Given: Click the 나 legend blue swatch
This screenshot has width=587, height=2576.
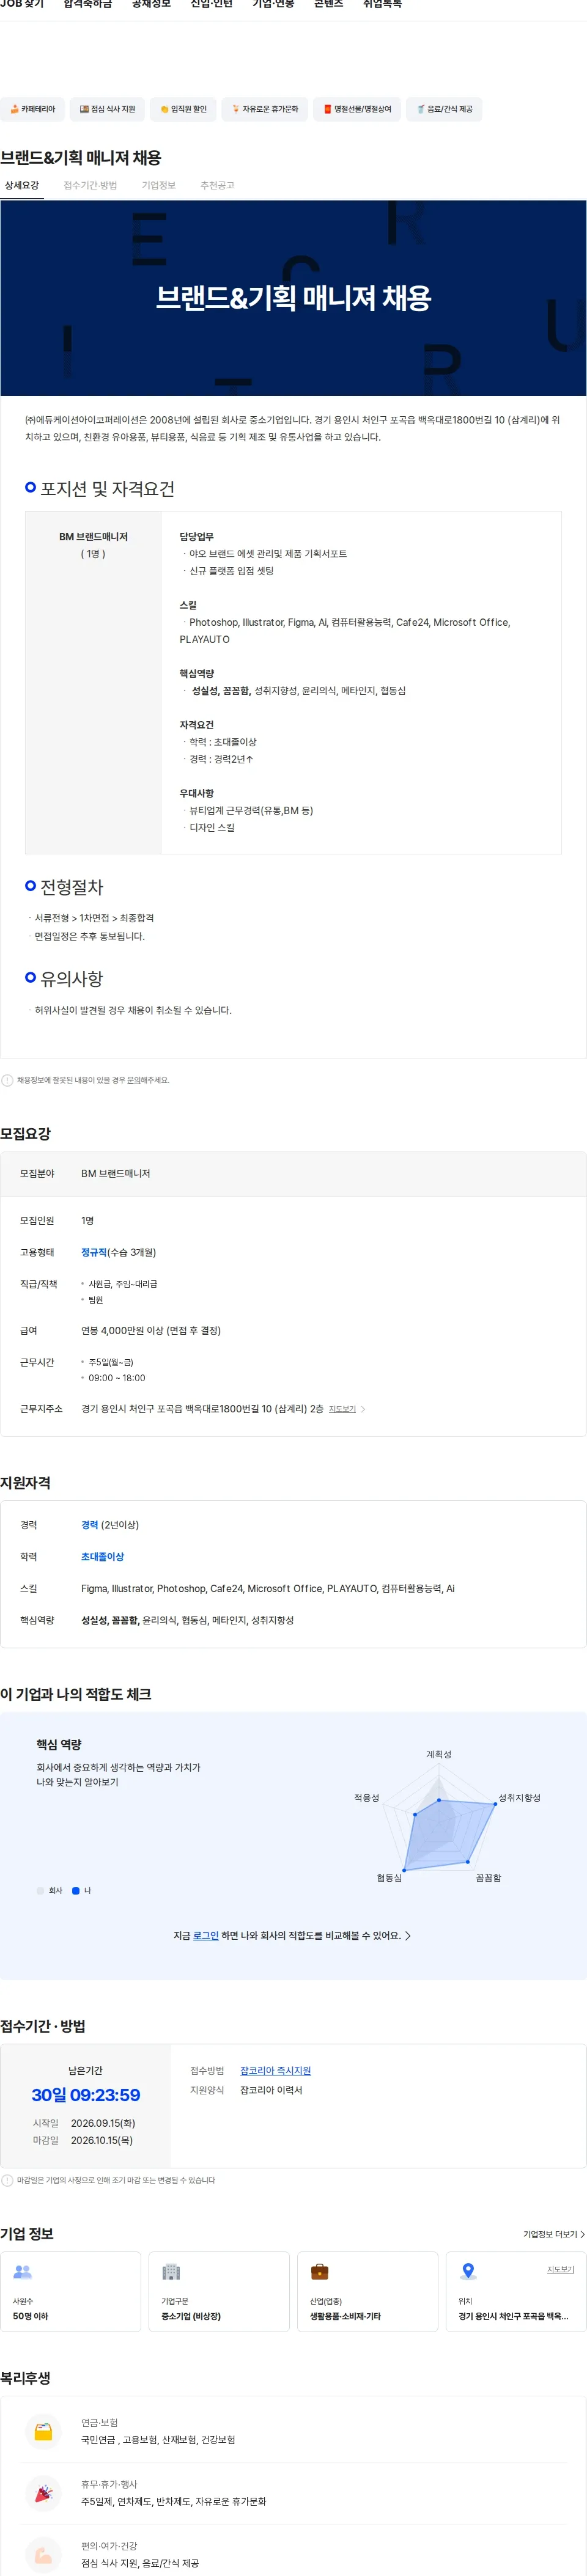Looking at the screenshot, I should click(76, 1891).
